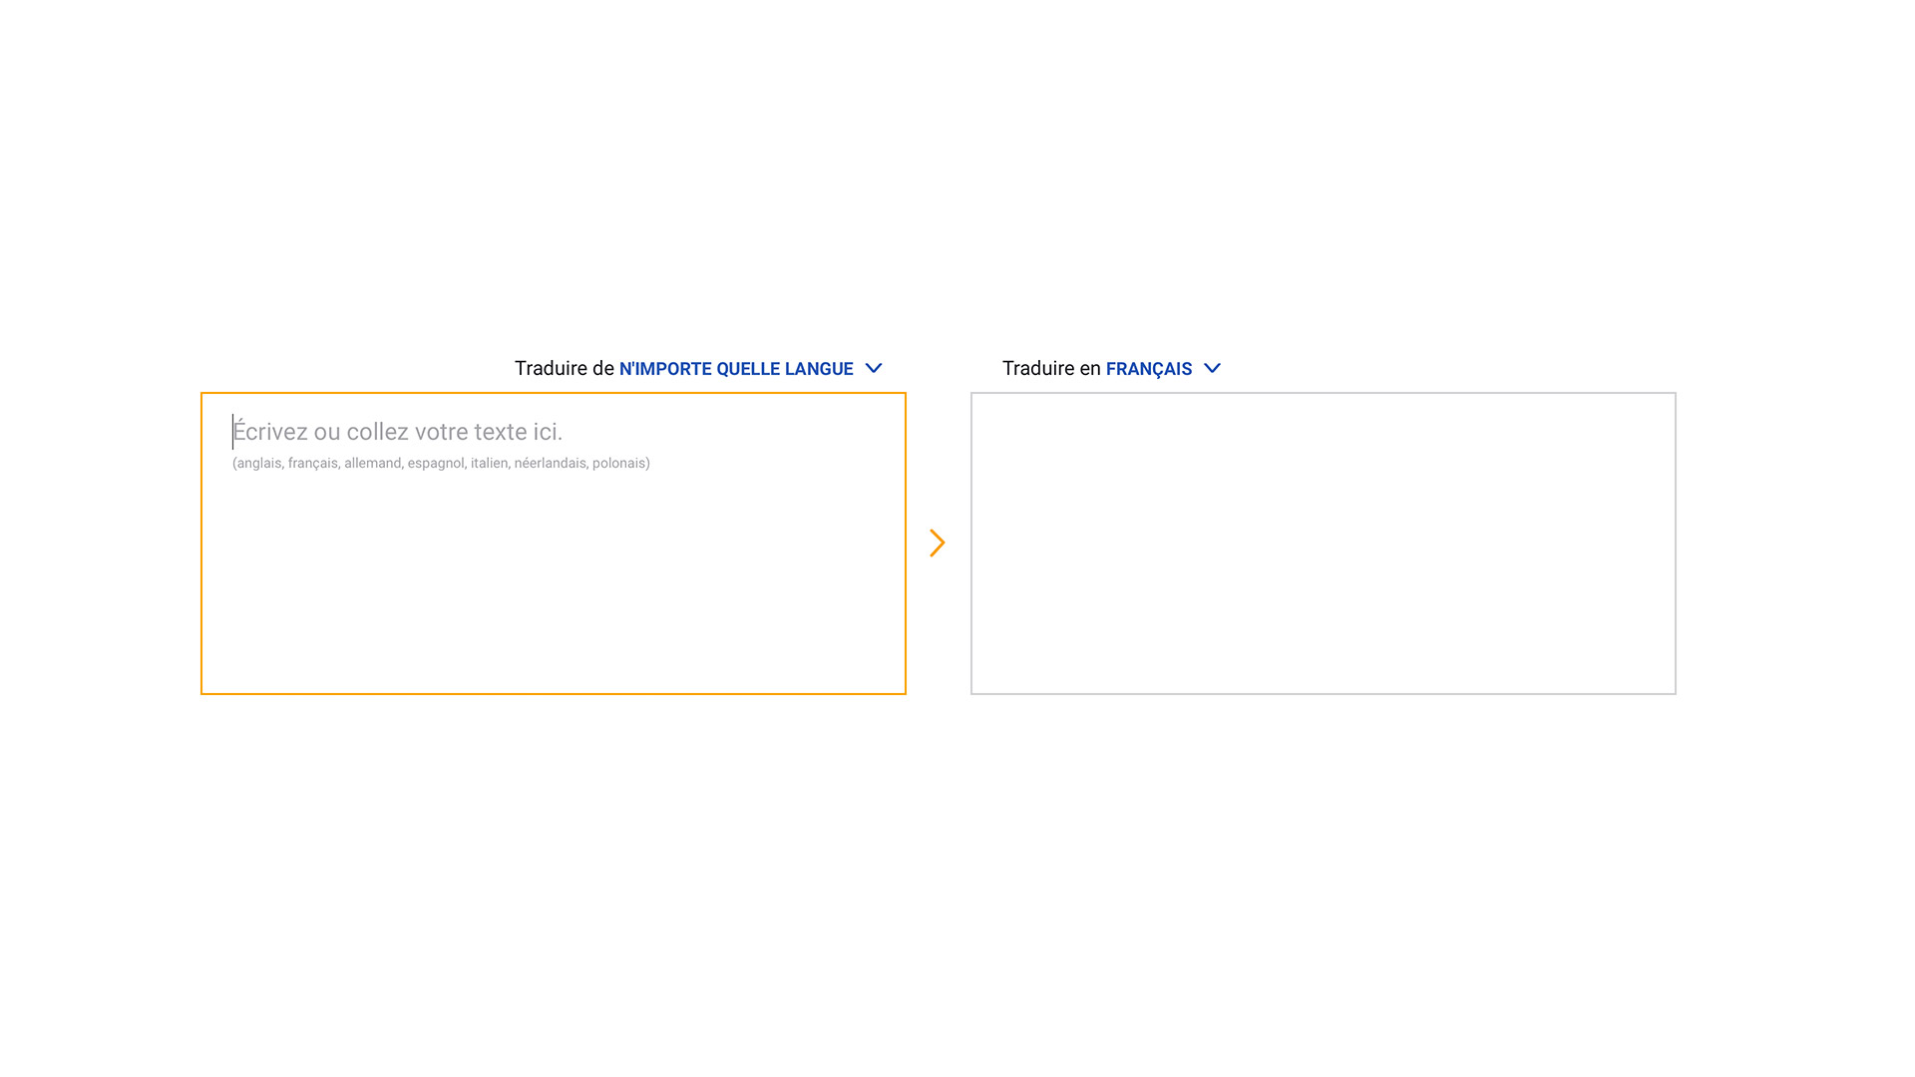Image resolution: width=1915 pixels, height=1077 pixels.
Task: Click the placeholder 'Écrivez ou collez votre texte ici'
Action: pyautogui.click(x=397, y=432)
